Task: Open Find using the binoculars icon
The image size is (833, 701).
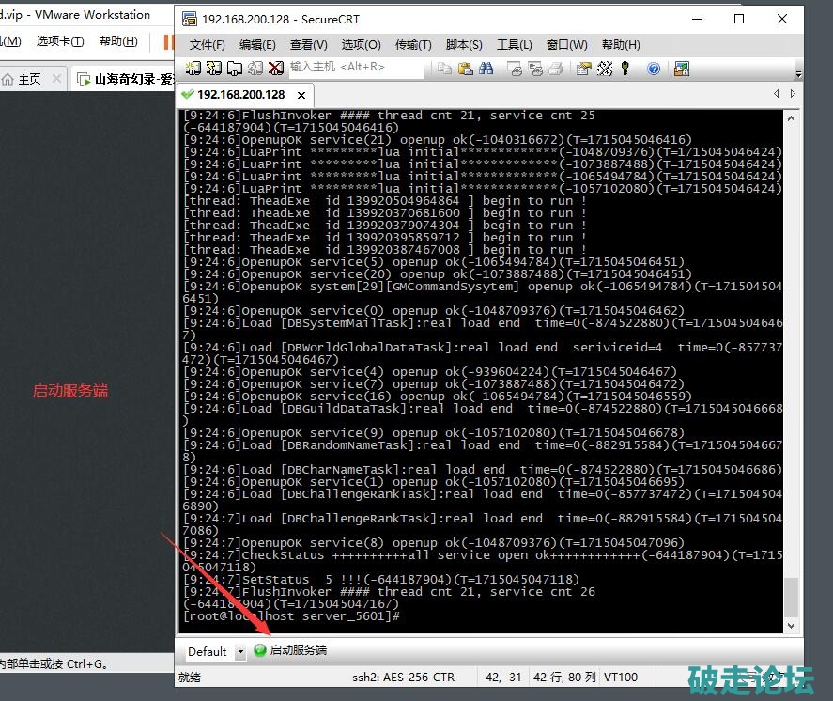Action: tap(486, 69)
